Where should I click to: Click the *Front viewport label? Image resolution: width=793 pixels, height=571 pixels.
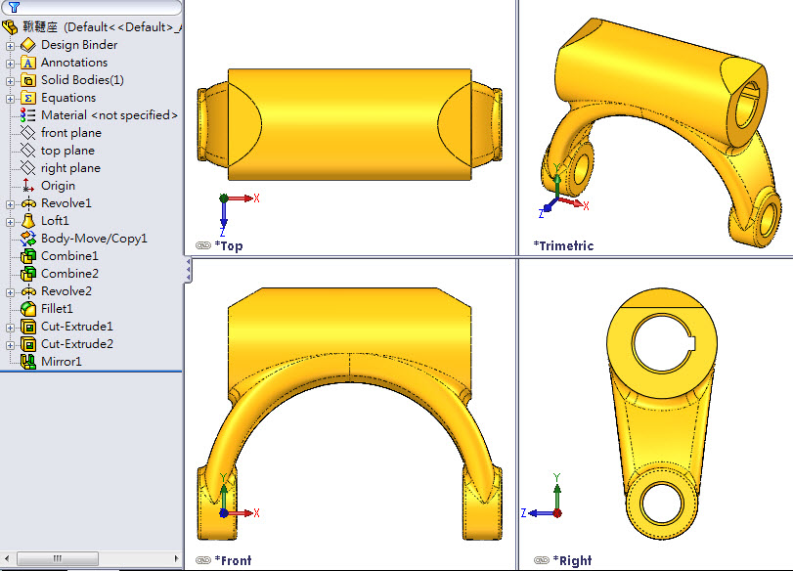233,560
